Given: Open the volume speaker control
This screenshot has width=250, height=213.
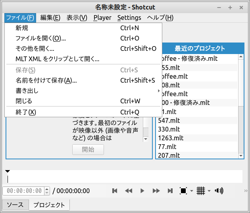Looking at the screenshot, I should coord(219,191).
